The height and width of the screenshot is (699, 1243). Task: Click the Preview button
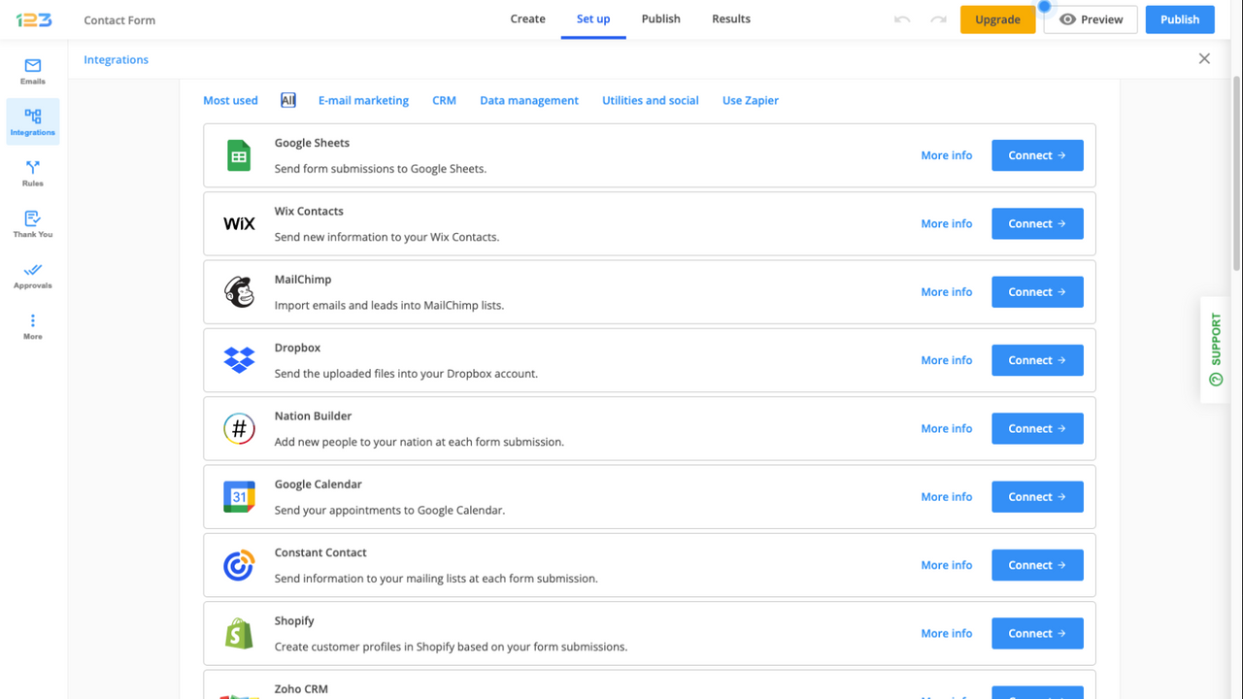pyautogui.click(x=1091, y=19)
